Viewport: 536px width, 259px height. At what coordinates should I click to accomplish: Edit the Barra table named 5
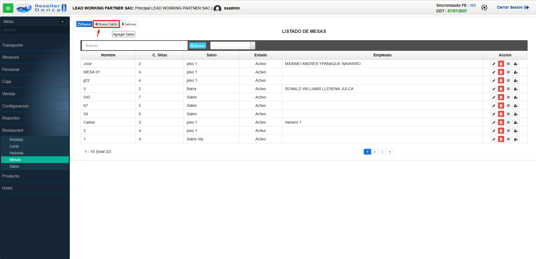pos(494,89)
